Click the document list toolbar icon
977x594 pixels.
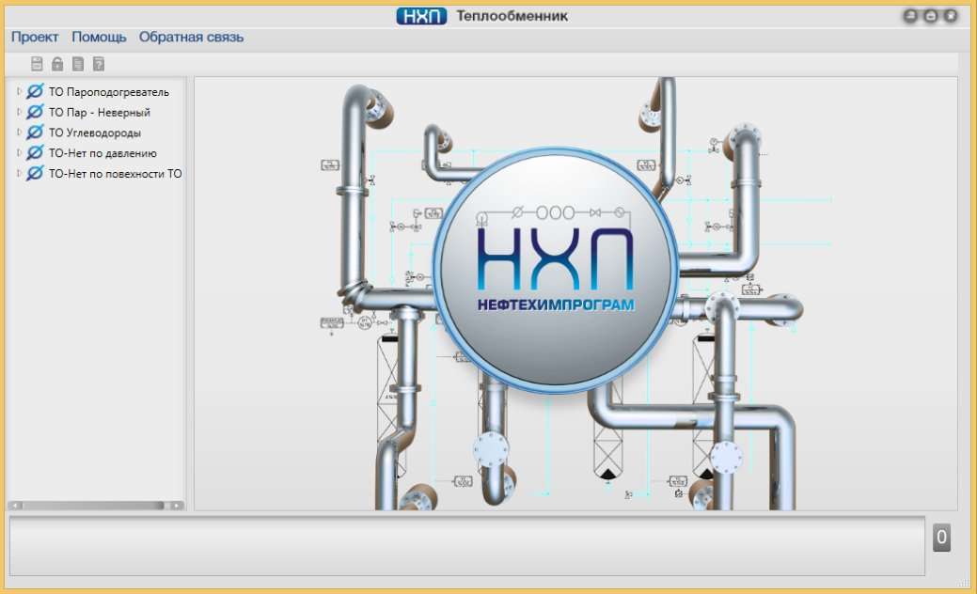78,64
